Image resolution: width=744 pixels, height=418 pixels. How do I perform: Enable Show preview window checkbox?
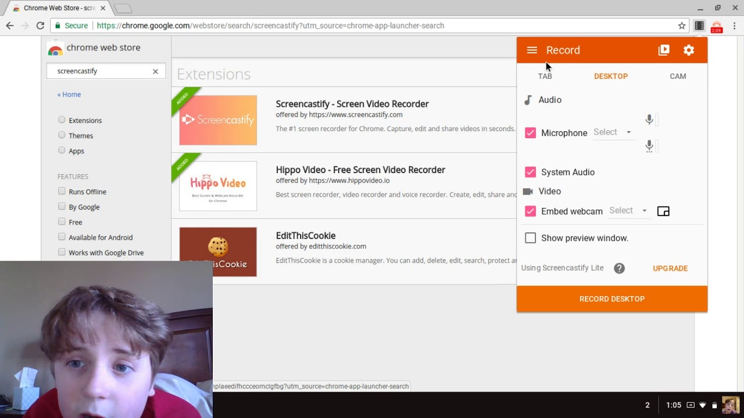pos(530,238)
